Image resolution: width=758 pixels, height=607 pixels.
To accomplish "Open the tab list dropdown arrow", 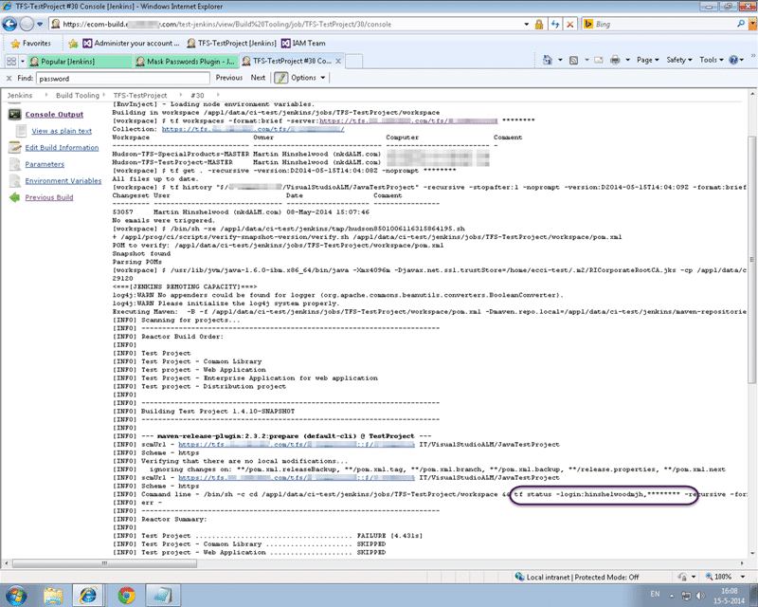I will pyautogui.click(x=22, y=61).
